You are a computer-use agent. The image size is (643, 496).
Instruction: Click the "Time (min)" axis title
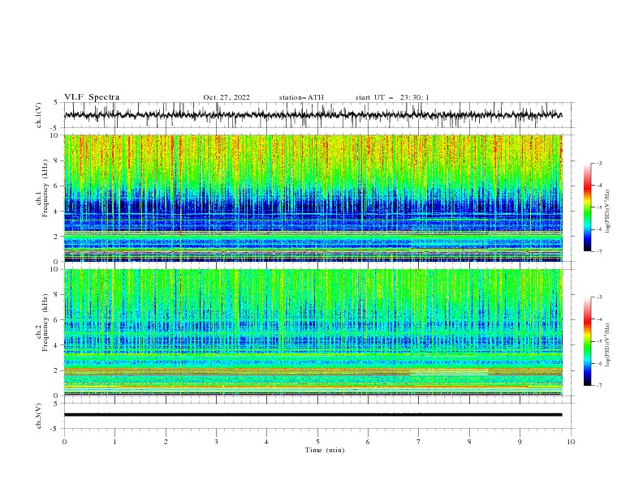tap(325, 450)
